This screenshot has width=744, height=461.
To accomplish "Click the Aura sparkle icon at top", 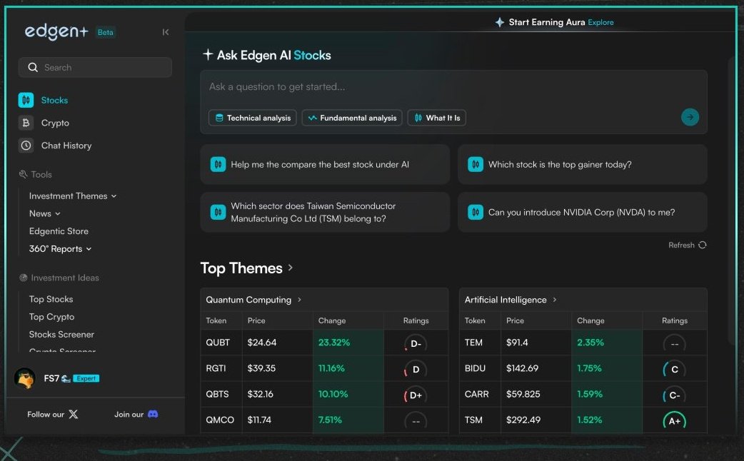I will point(500,22).
